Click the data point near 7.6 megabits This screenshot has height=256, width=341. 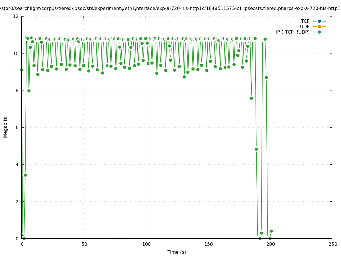(x=251, y=98)
